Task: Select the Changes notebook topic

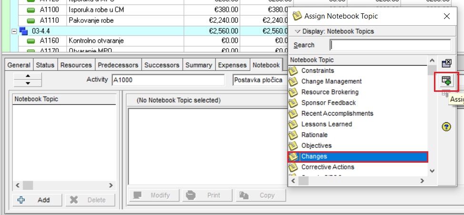Action: [x=314, y=156]
